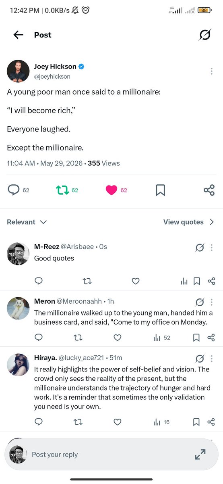The width and height of the screenshot is (223, 484).
Task: Reply to M-Reez's comment
Action: tap(39, 281)
